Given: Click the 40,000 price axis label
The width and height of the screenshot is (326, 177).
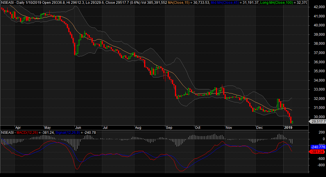Looking at the screenshot, I should point(319,25).
